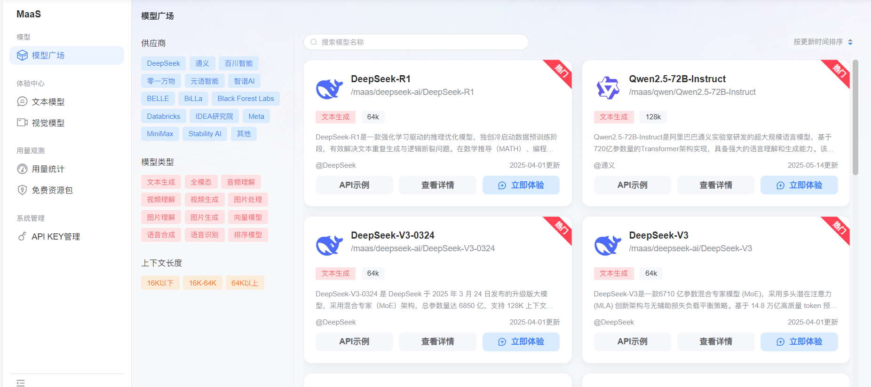View 查看详情 for DeepSeek-V3
The height and width of the screenshot is (387, 871).
716,342
